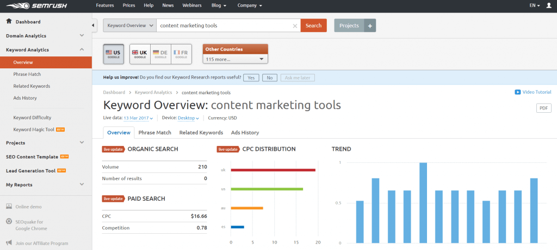Click the green us bar in CPC chart
Viewport: 557px width, 250px height.
(x=267, y=189)
